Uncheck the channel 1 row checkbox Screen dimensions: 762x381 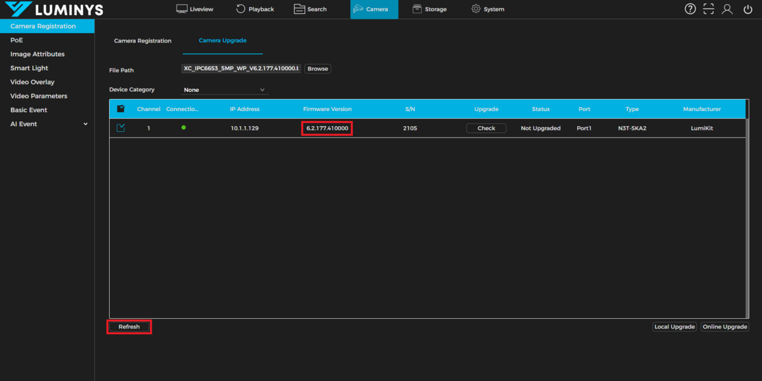tap(121, 128)
